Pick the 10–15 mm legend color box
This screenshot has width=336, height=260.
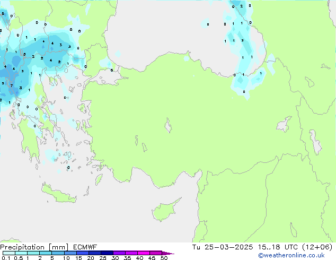70,253
